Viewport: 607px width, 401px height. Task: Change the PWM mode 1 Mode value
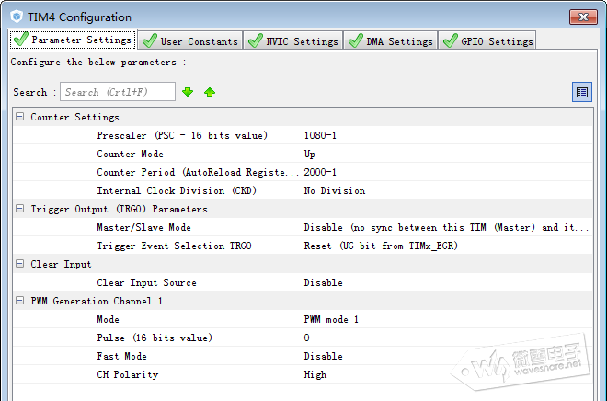point(446,320)
